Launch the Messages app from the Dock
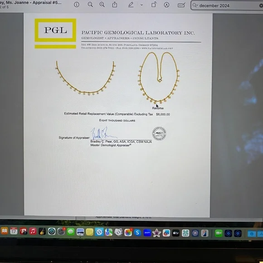Viewport: 263px width, 263px height. (x=71, y=232)
